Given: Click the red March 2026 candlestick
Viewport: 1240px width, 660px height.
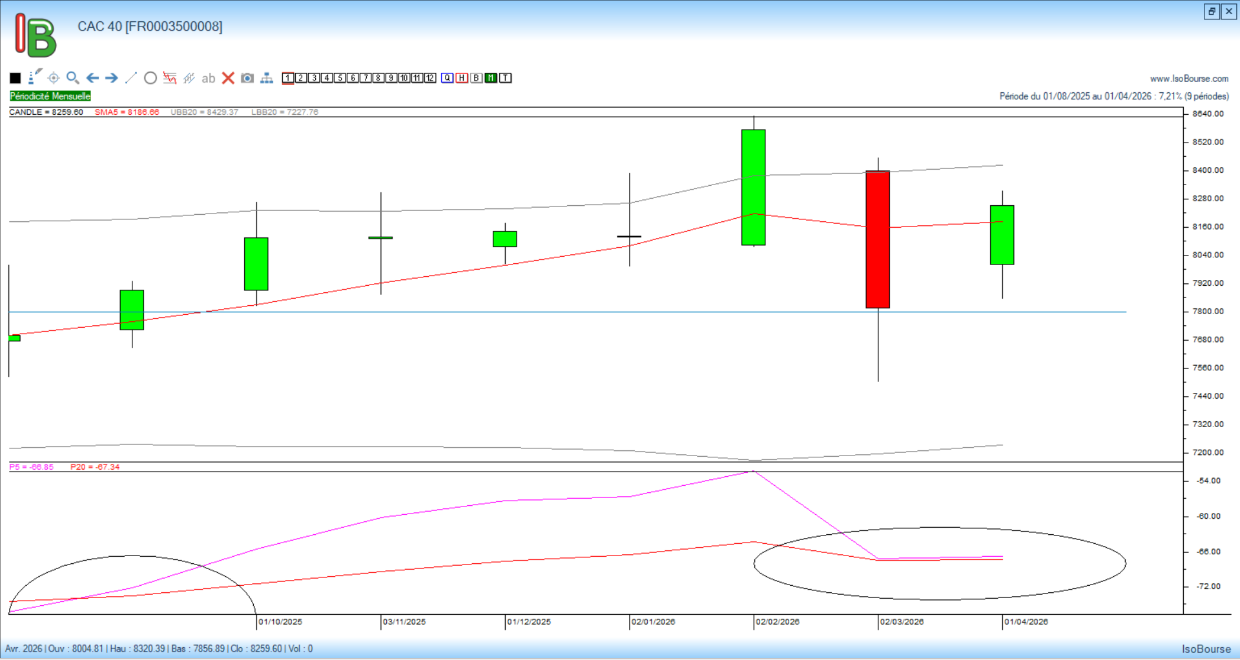Looking at the screenshot, I should 878,239.
